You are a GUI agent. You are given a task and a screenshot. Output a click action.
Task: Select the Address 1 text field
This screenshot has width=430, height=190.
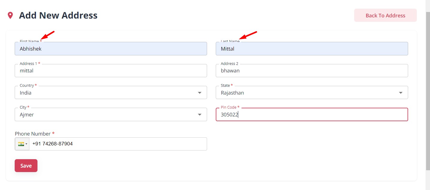[x=111, y=71]
